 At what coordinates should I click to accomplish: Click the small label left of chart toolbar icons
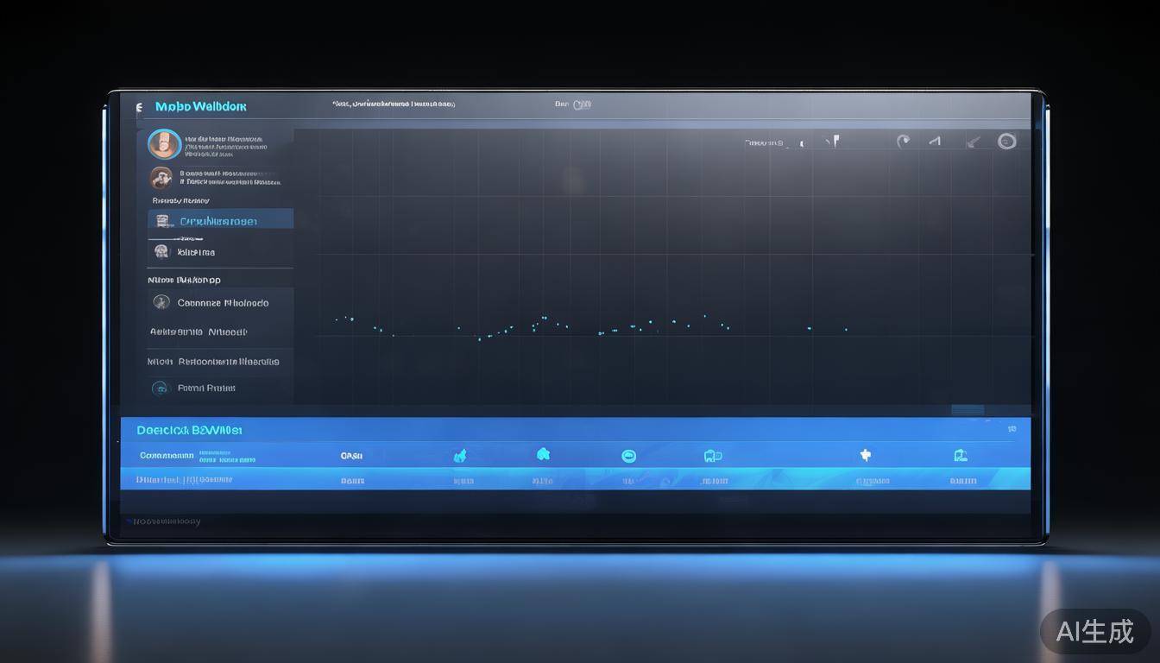click(x=764, y=142)
